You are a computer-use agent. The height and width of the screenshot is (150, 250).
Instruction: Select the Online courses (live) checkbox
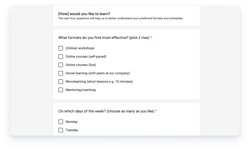click(x=61, y=65)
